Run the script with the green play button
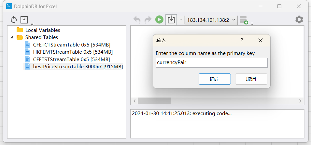 click(x=159, y=20)
